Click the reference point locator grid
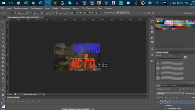 point(12,13)
